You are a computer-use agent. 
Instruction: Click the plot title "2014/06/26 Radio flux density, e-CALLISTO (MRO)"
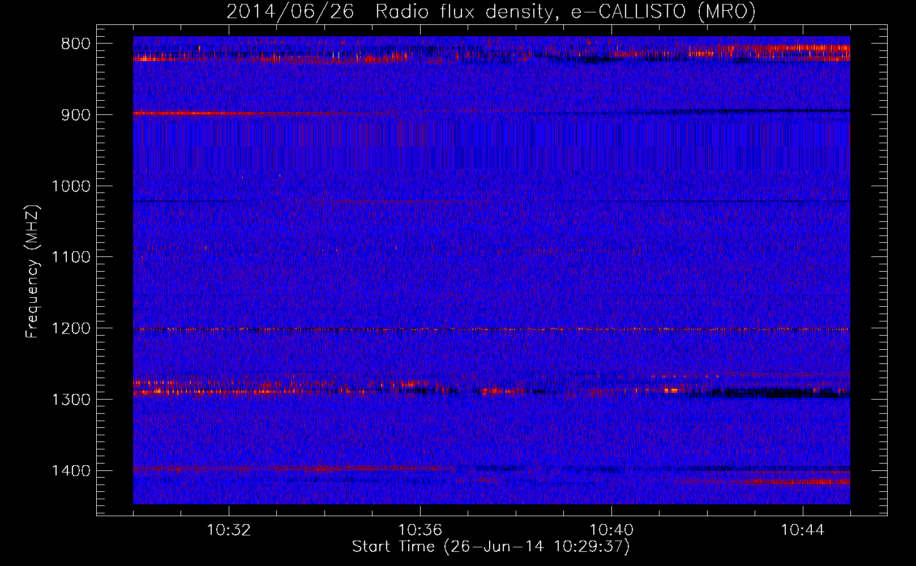[491, 12]
